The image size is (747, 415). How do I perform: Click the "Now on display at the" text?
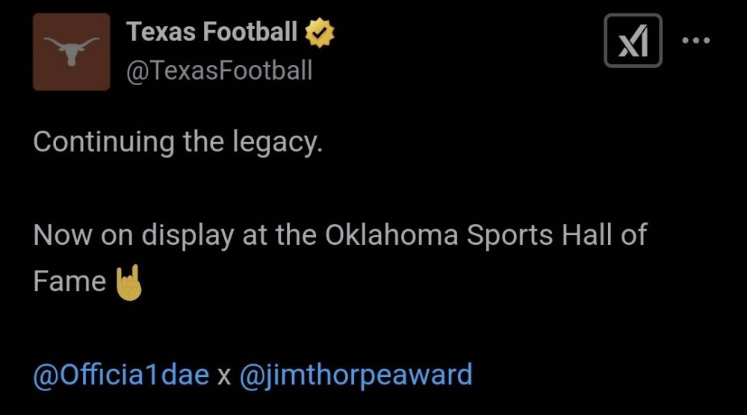pos(176,235)
